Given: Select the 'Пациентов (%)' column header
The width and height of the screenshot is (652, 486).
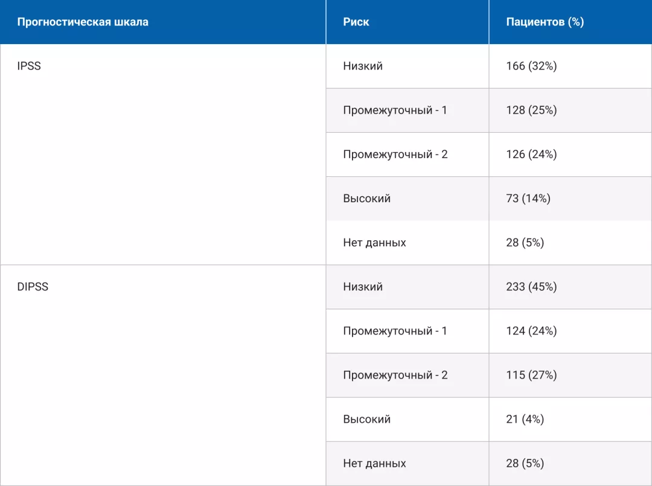Looking at the screenshot, I should click(545, 22).
